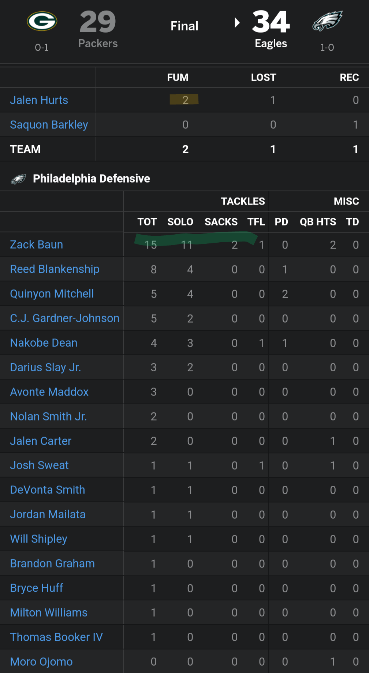Click the Packers team name under score

coord(98,44)
